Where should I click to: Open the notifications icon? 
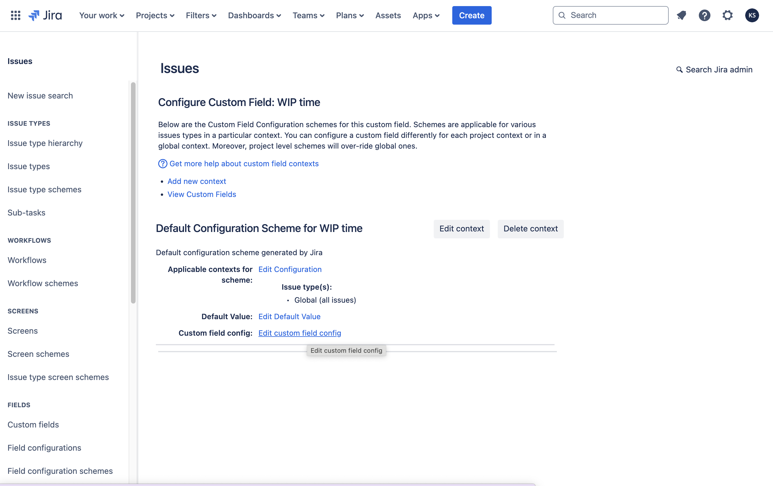click(x=681, y=15)
